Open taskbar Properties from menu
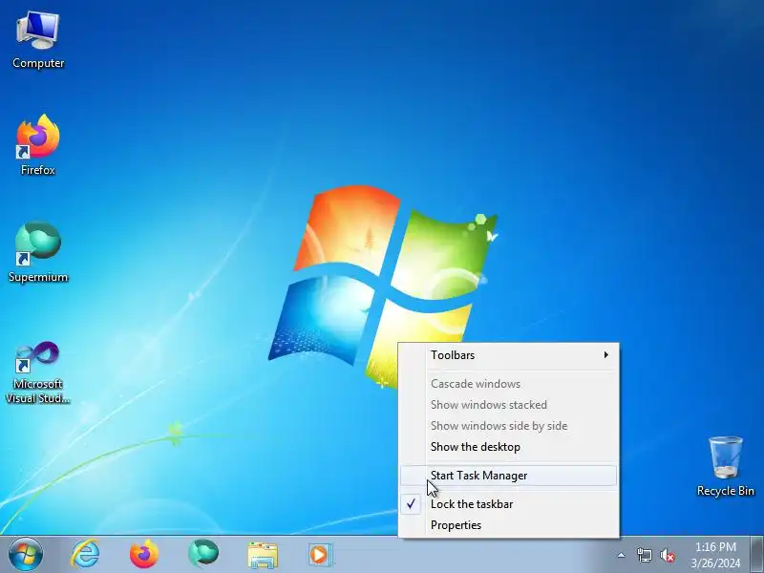The height and width of the screenshot is (573, 764). pos(509,525)
